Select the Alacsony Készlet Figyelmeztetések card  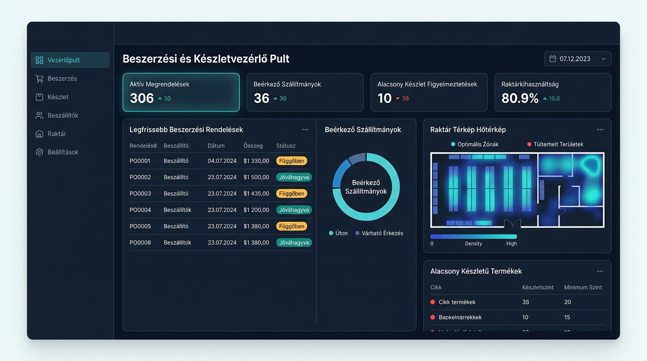point(429,92)
